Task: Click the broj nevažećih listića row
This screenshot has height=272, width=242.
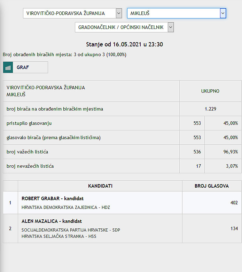Action: coord(122,166)
